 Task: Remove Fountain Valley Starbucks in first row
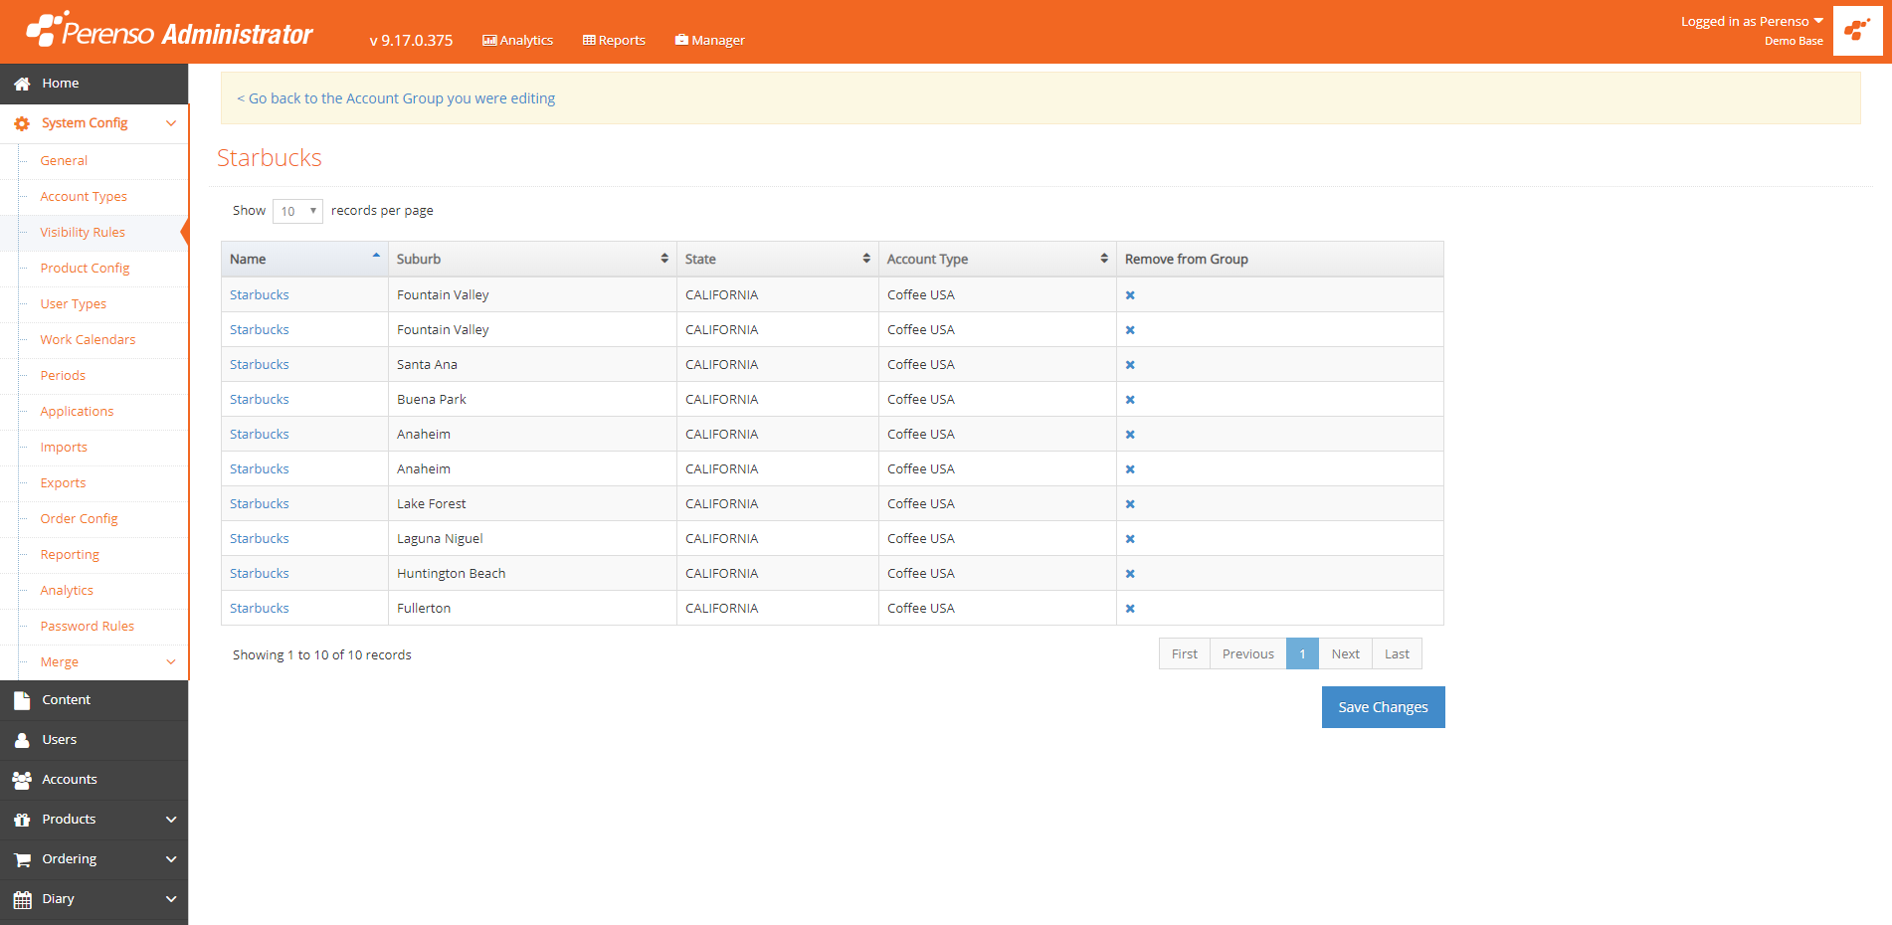[x=1130, y=295]
